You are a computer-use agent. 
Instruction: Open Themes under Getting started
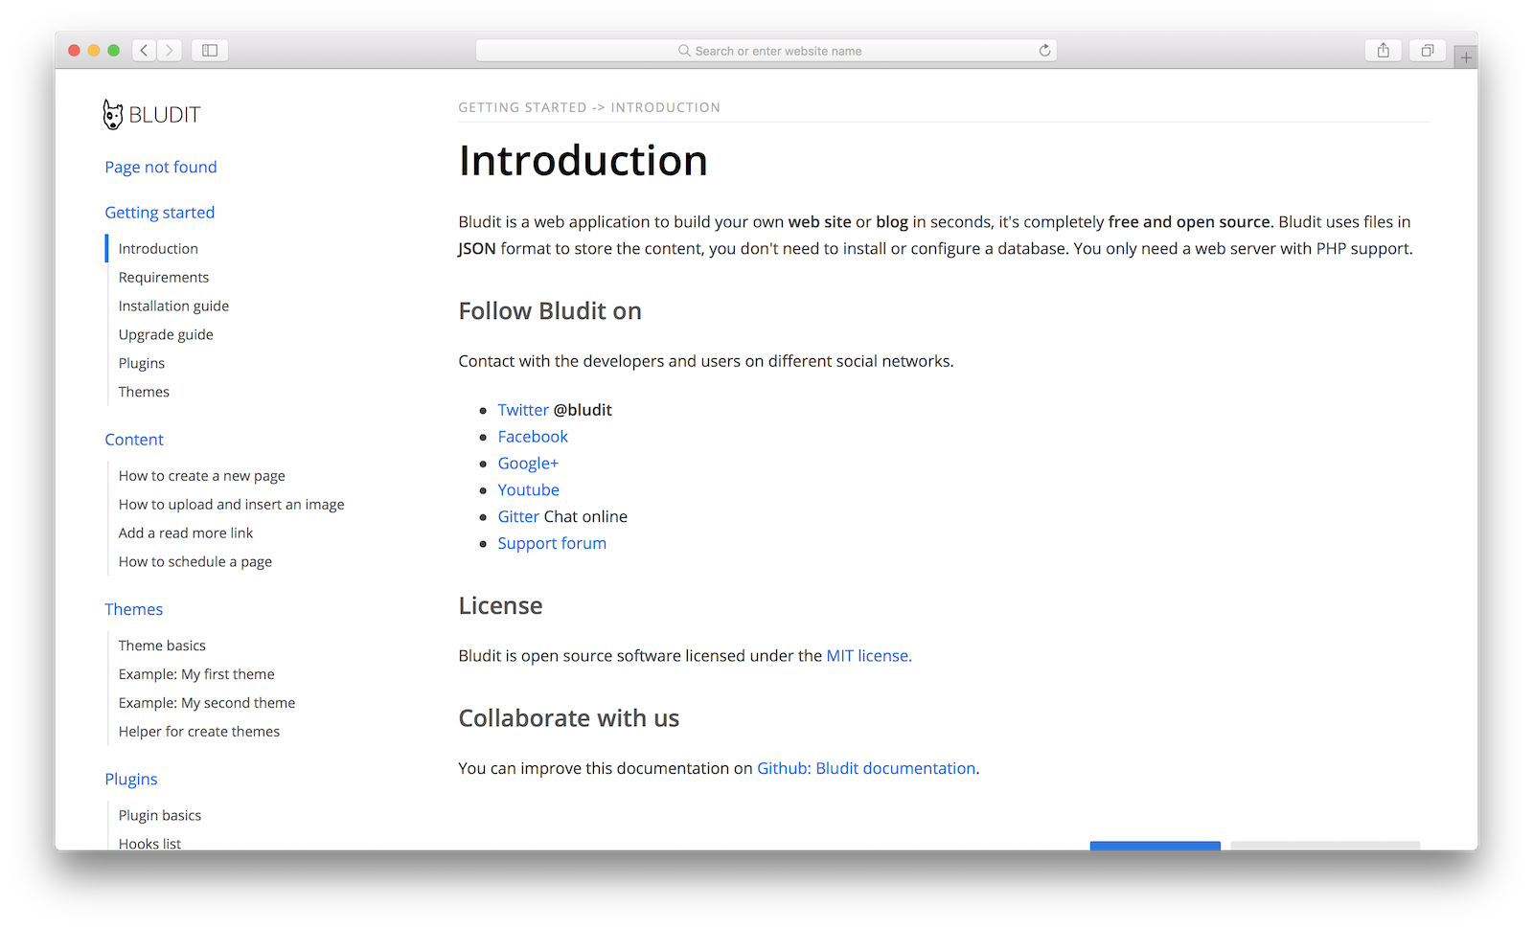click(144, 392)
